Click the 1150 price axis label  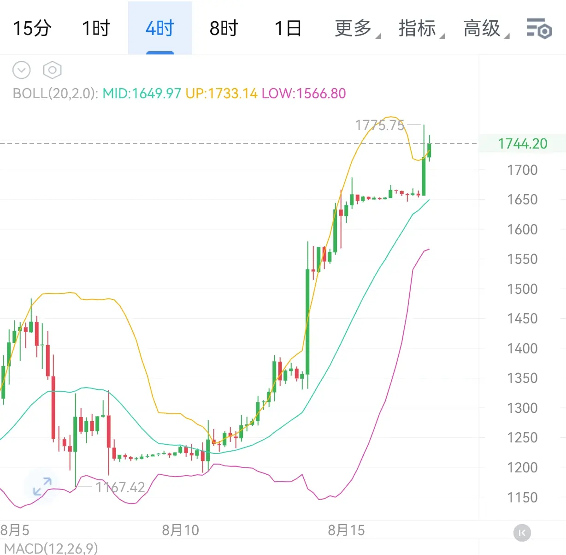(x=522, y=497)
